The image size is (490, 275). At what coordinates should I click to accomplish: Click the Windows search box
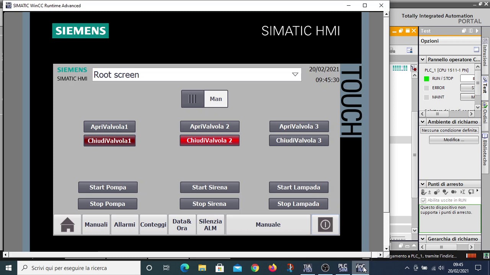tap(79, 268)
